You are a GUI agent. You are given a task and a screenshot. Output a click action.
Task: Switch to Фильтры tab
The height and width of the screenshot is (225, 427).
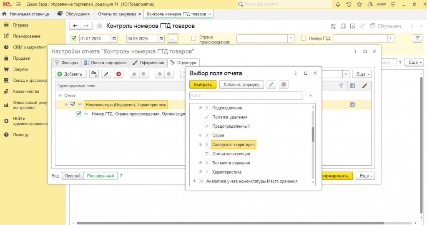point(66,63)
